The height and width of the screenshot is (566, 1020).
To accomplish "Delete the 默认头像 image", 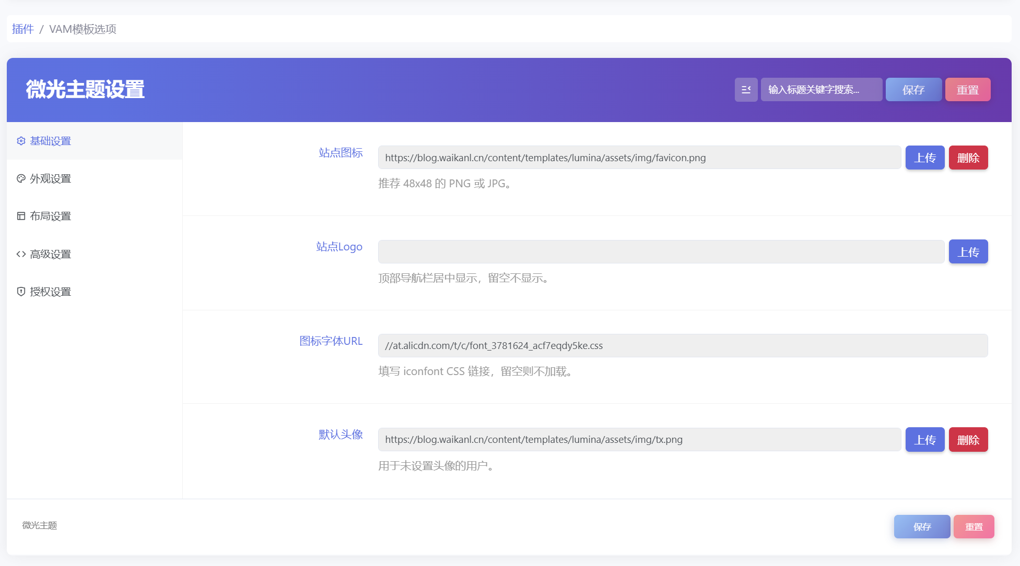I will [968, 440].
